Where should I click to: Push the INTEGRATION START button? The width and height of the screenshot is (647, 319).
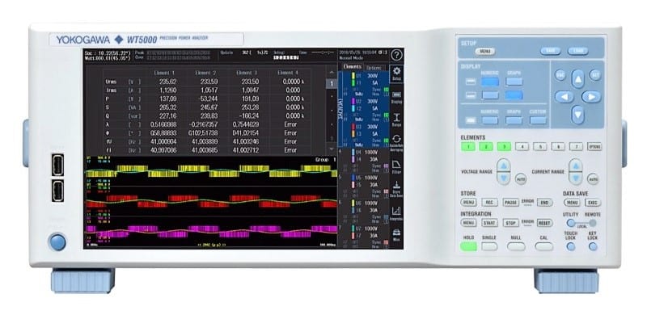pos(489,223)
